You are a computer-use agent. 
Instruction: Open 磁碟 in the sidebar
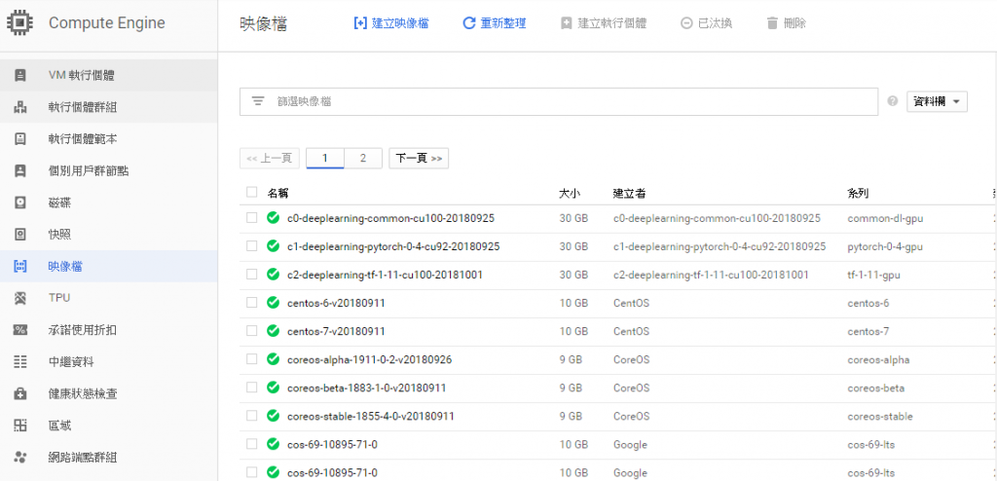click(x=108, y=203)
